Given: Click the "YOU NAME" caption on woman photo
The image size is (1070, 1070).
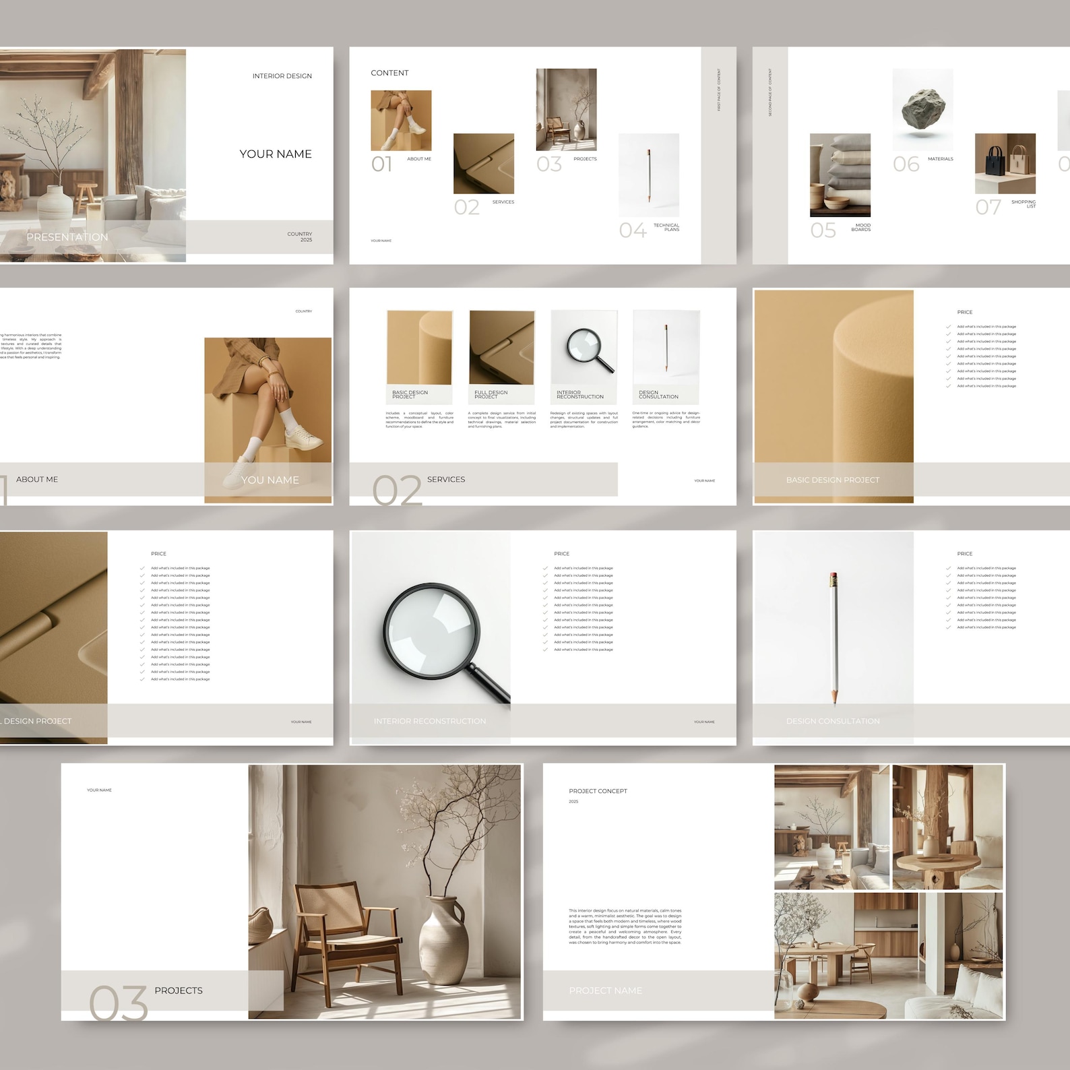Looking at the screenshot, I should pos(270,480).
